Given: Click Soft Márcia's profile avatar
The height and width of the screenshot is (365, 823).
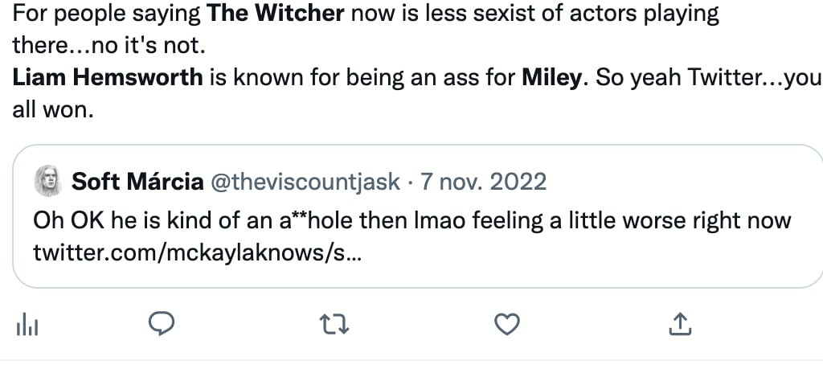Looking at the screenshot, I should (x=47, y=182).
